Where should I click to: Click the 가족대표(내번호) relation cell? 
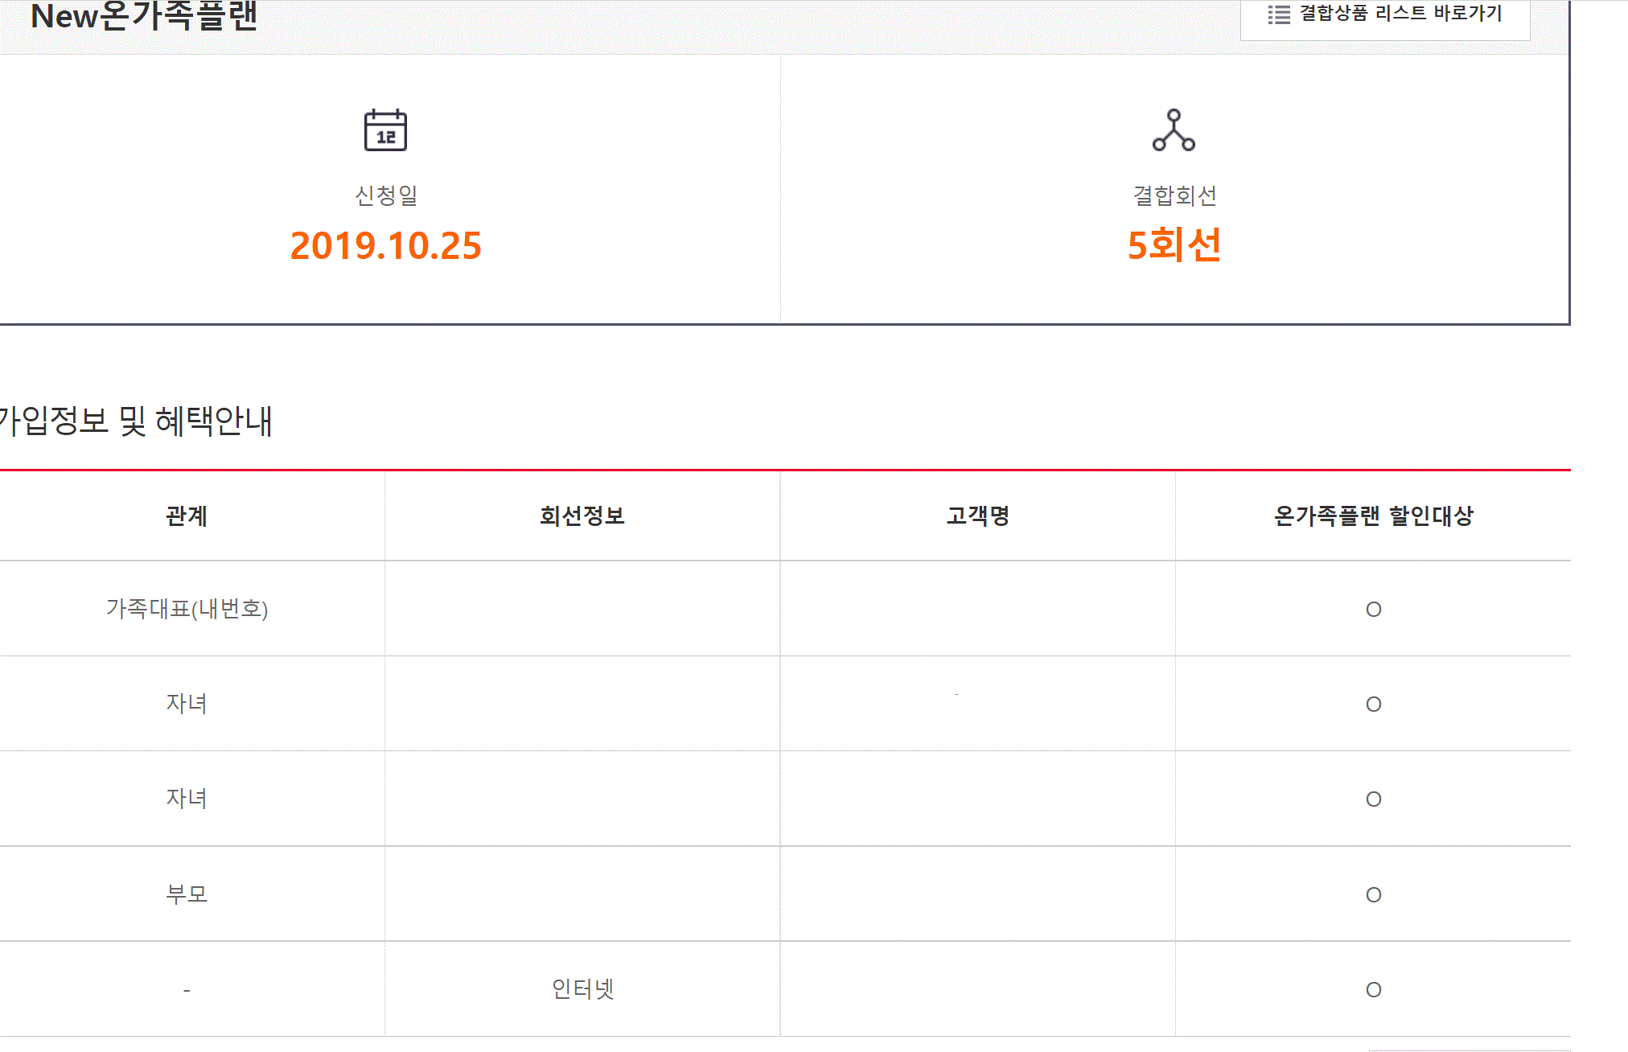coord(187,609)
